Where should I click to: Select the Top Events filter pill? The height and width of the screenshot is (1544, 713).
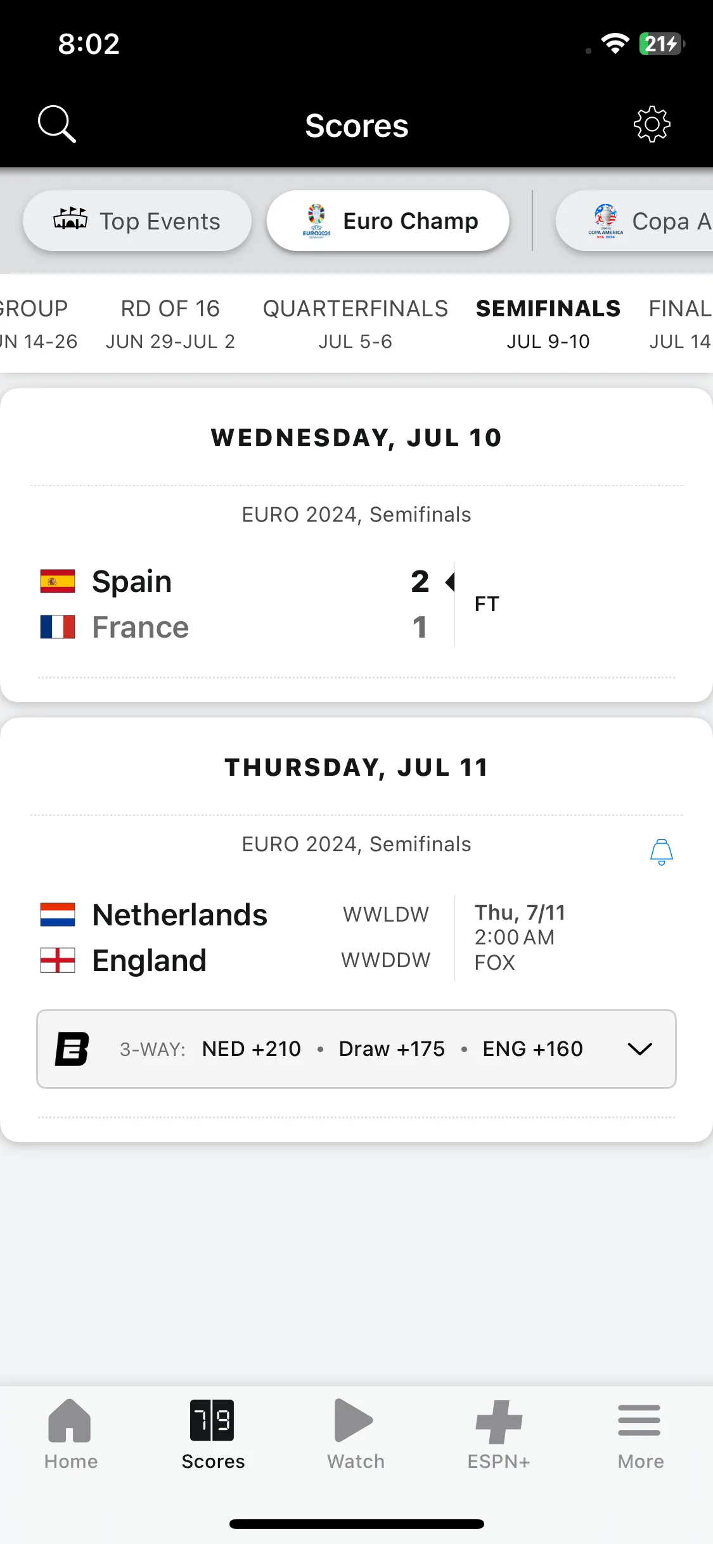138,221
